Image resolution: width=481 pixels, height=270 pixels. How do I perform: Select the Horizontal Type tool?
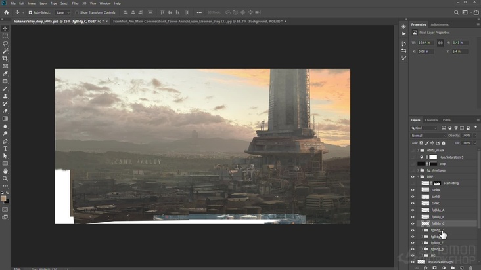tap(5, 149)
